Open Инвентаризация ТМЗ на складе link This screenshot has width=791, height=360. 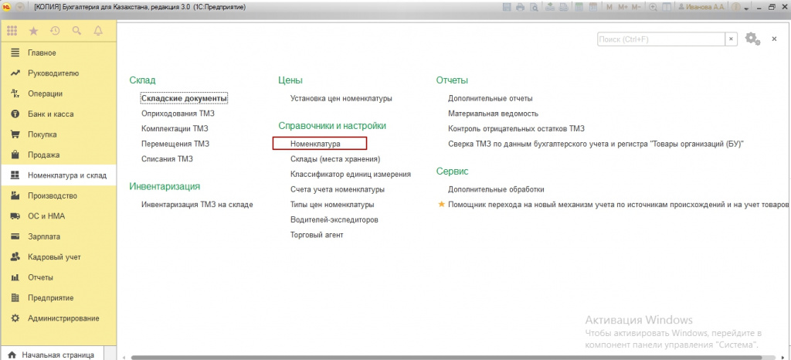197,205
